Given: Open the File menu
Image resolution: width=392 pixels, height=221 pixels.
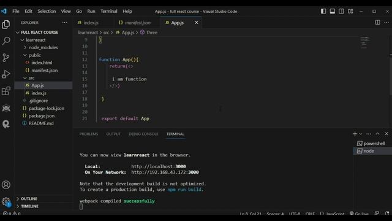Looking at the screenshot, I should (x=16, y=11).
